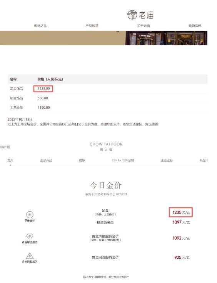
Task: Open the 甄选之礼 menu item
Action: coord(40,26)
